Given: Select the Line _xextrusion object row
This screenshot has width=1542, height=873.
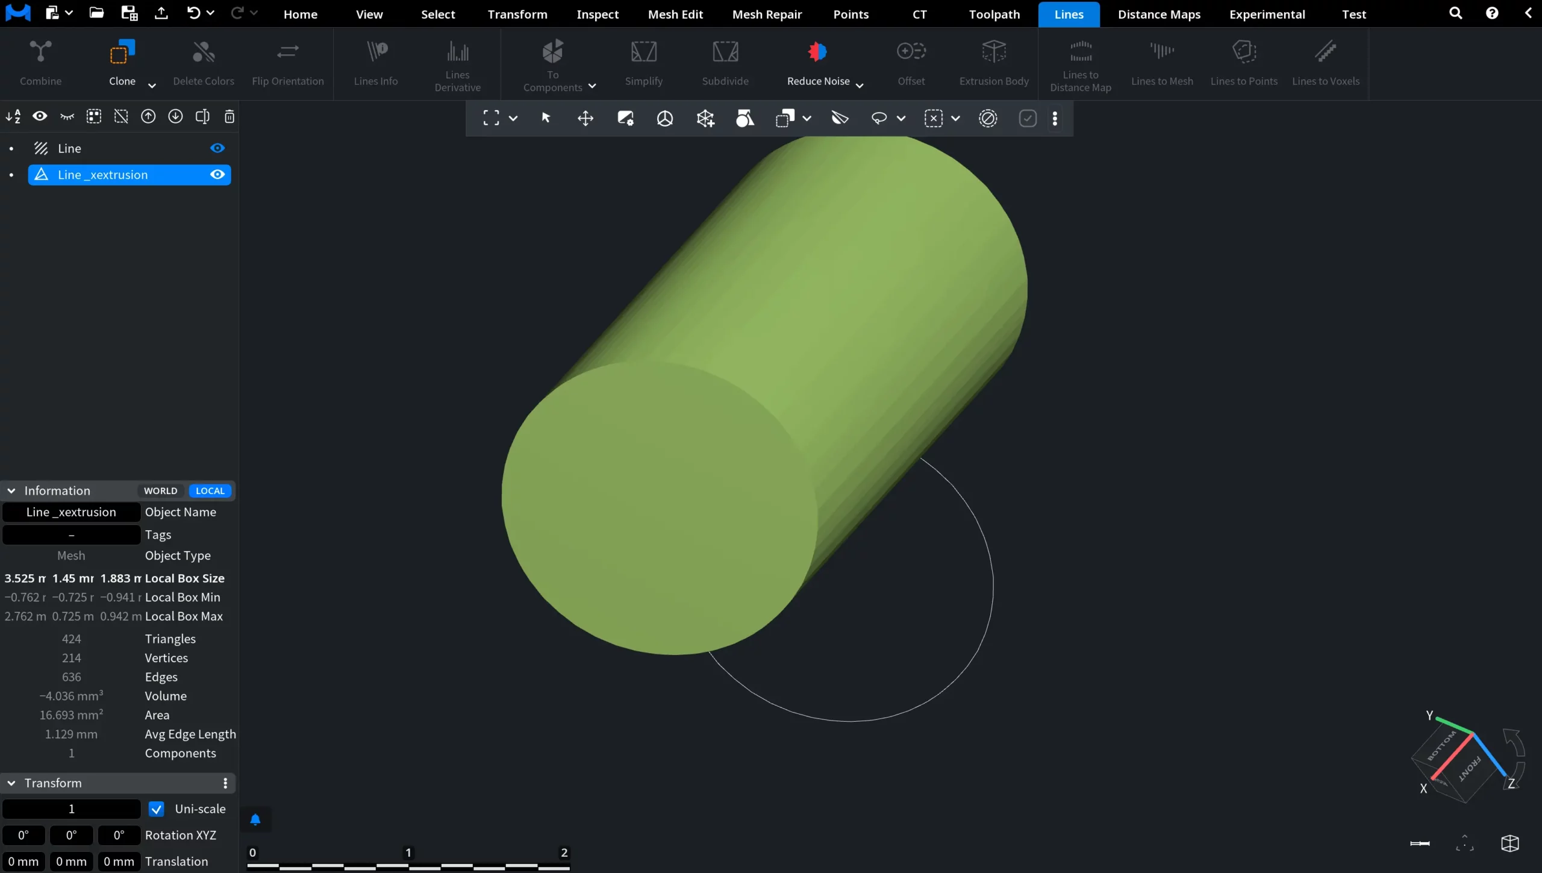Looking at the screenshot, I should coord(130,175).
